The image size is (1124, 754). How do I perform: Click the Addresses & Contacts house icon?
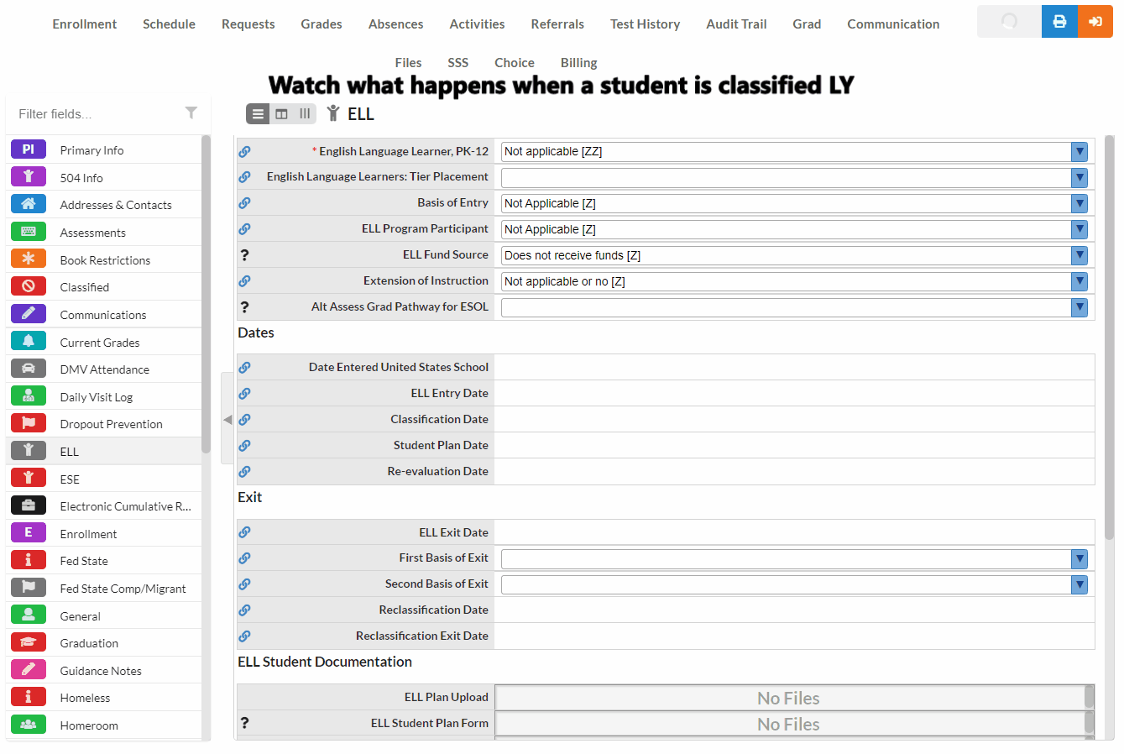(x=29, y=204)
